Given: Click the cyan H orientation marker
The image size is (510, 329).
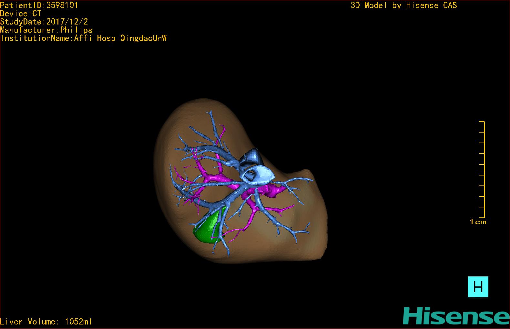Looking at the screenshot, I should coord(478,287).
